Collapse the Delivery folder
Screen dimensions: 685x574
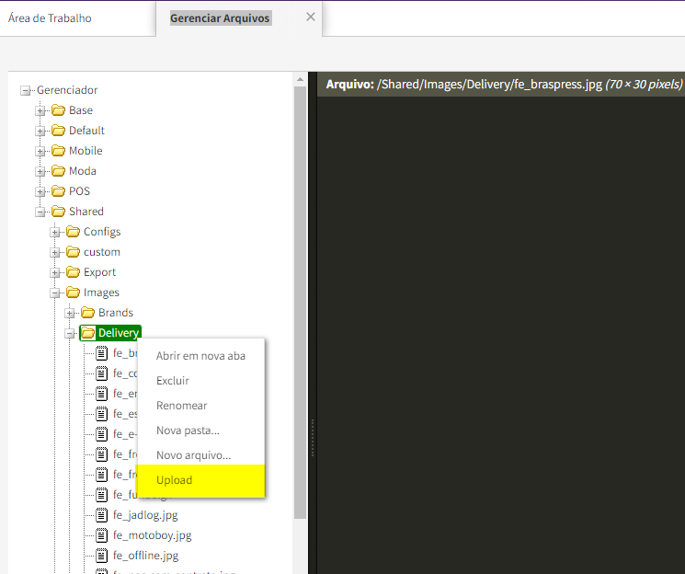[70, 334]
